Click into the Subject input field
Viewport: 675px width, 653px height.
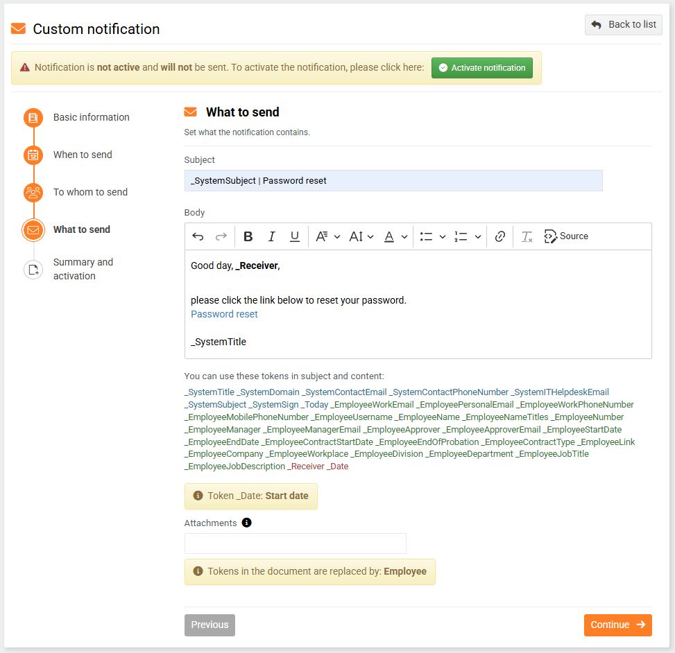click(393, 181)
